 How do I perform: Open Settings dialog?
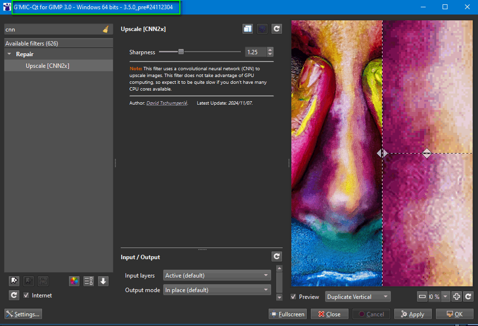[x=23, y=314]
